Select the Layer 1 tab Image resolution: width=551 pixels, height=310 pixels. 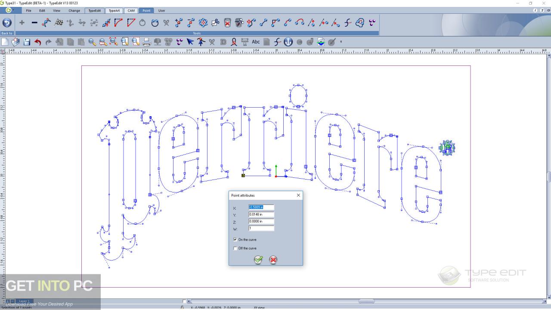tap(24, 301)
